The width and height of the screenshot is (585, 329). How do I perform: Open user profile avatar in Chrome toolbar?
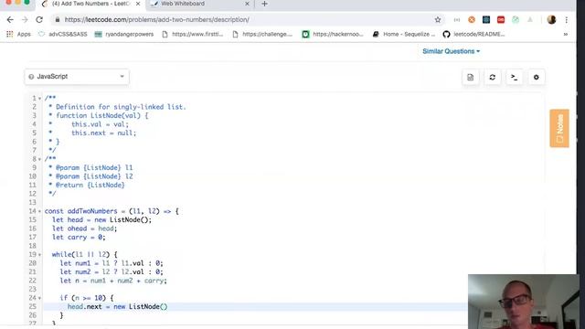(551, 20)
